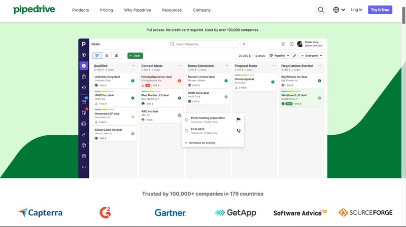406x227 pixels.
Task: Select the Deals dollar icon in sidebar
Action: click(x=84, y=66)
